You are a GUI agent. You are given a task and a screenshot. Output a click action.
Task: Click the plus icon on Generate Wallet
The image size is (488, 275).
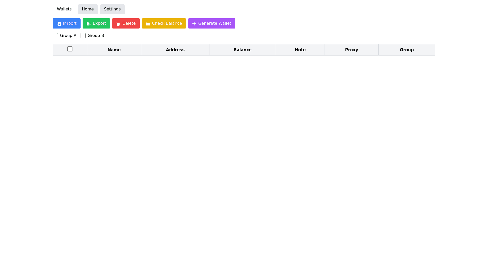point(194,24)
